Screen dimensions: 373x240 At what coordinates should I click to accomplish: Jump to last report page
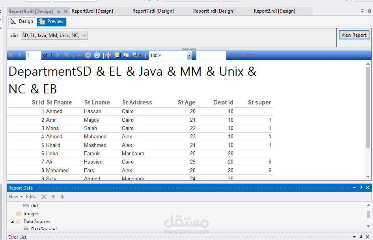tap(67, 55)
